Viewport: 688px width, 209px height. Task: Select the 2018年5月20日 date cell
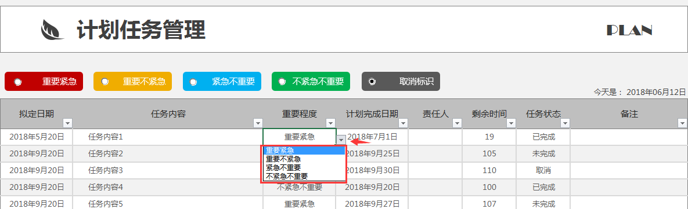[37, 137]
